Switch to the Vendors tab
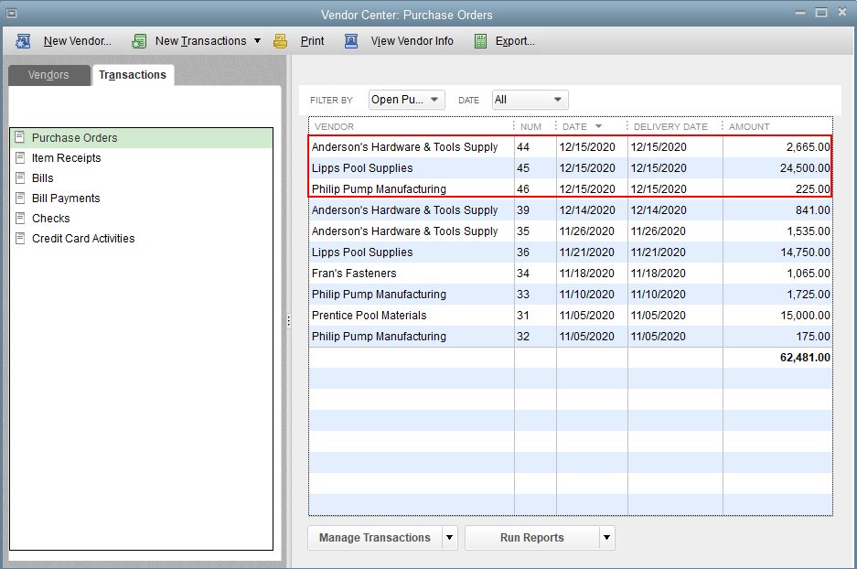 click(48, 75)
